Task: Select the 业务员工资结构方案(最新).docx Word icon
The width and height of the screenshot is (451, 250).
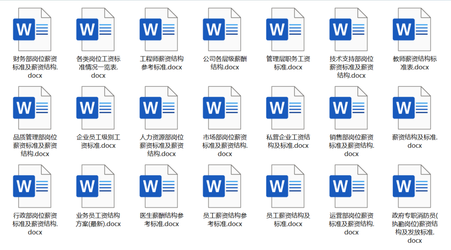Action: (x=96, y=186)
